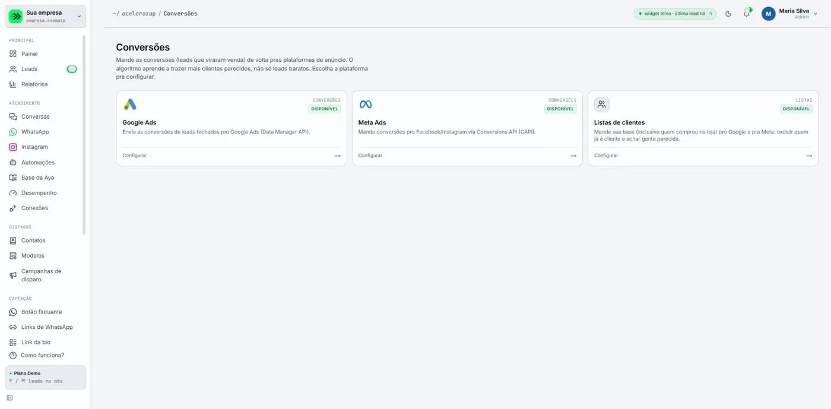This screenshot has width=831, height=409.
Task: Select the Links de WhatsApp link icon
Action: [x=13, y=327]
